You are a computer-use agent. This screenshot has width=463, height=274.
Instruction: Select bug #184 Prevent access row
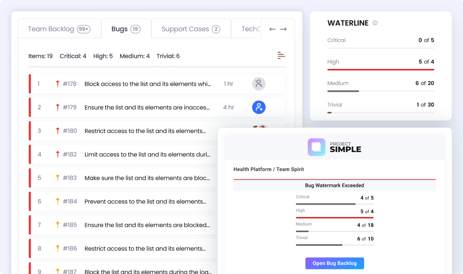tap(145, 201)
